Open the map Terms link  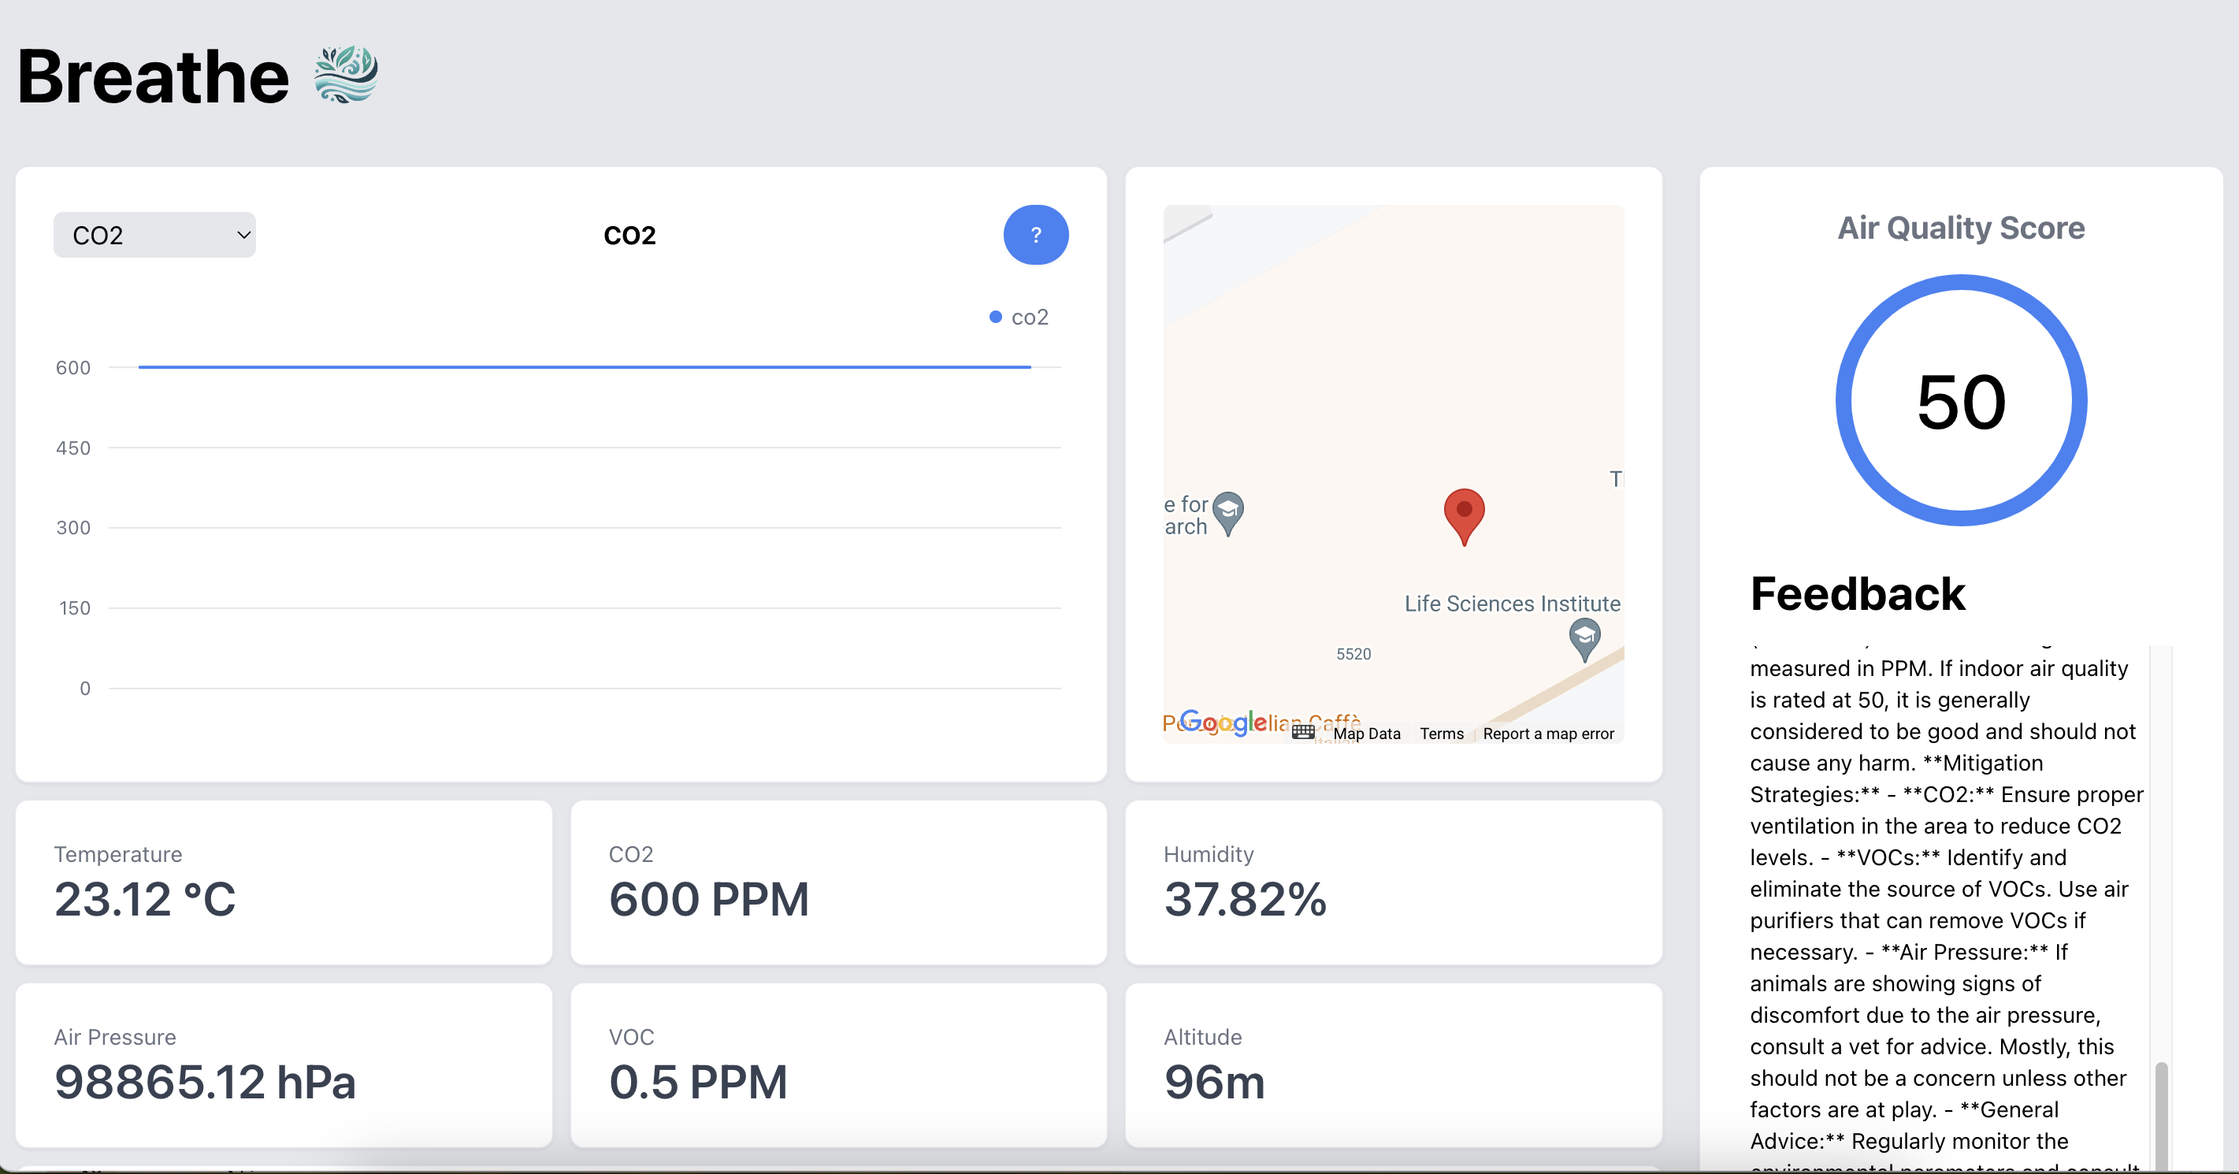click(1441, 734)
